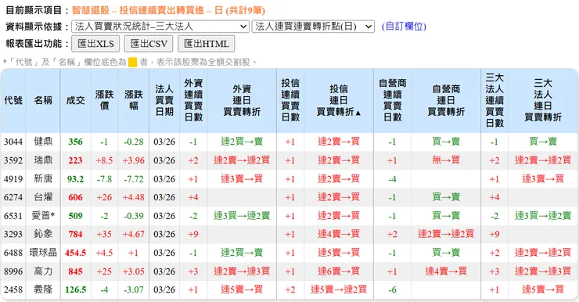The width and height of the screenshot is (579, 302).
Task: Click 鈊象 price 784
Action: pos(75,234)
